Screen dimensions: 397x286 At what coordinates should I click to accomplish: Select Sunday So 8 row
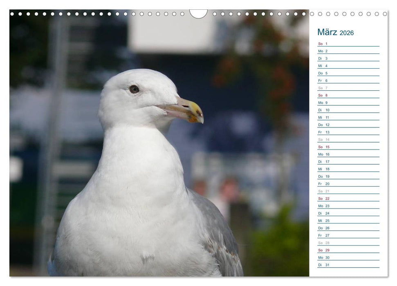coord(348,95)
